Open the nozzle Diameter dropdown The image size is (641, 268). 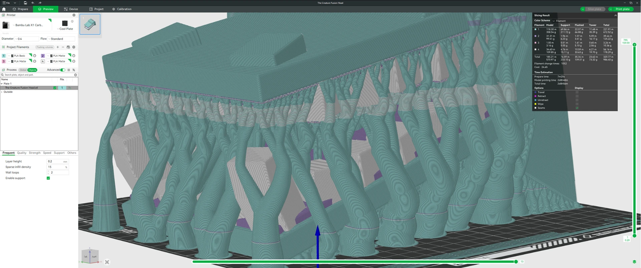[27, 39]
